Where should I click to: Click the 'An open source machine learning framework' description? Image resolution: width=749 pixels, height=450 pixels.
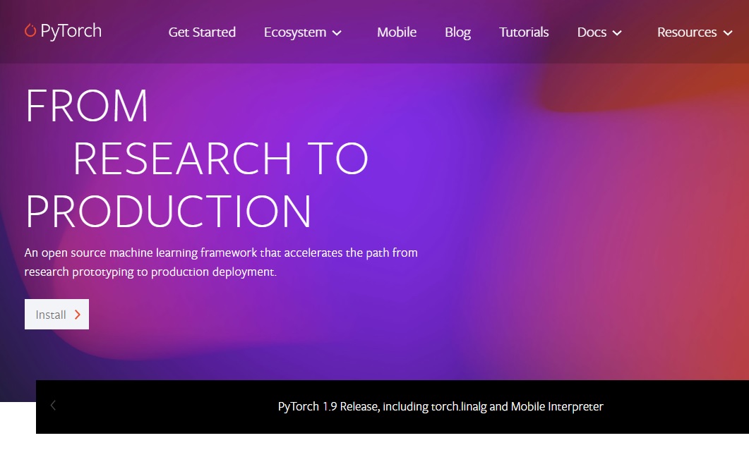click(221, 262)
